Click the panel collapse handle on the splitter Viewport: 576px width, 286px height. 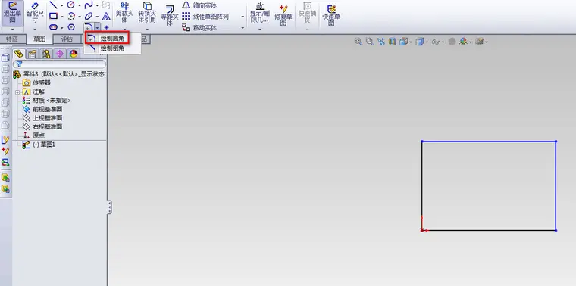109,207
